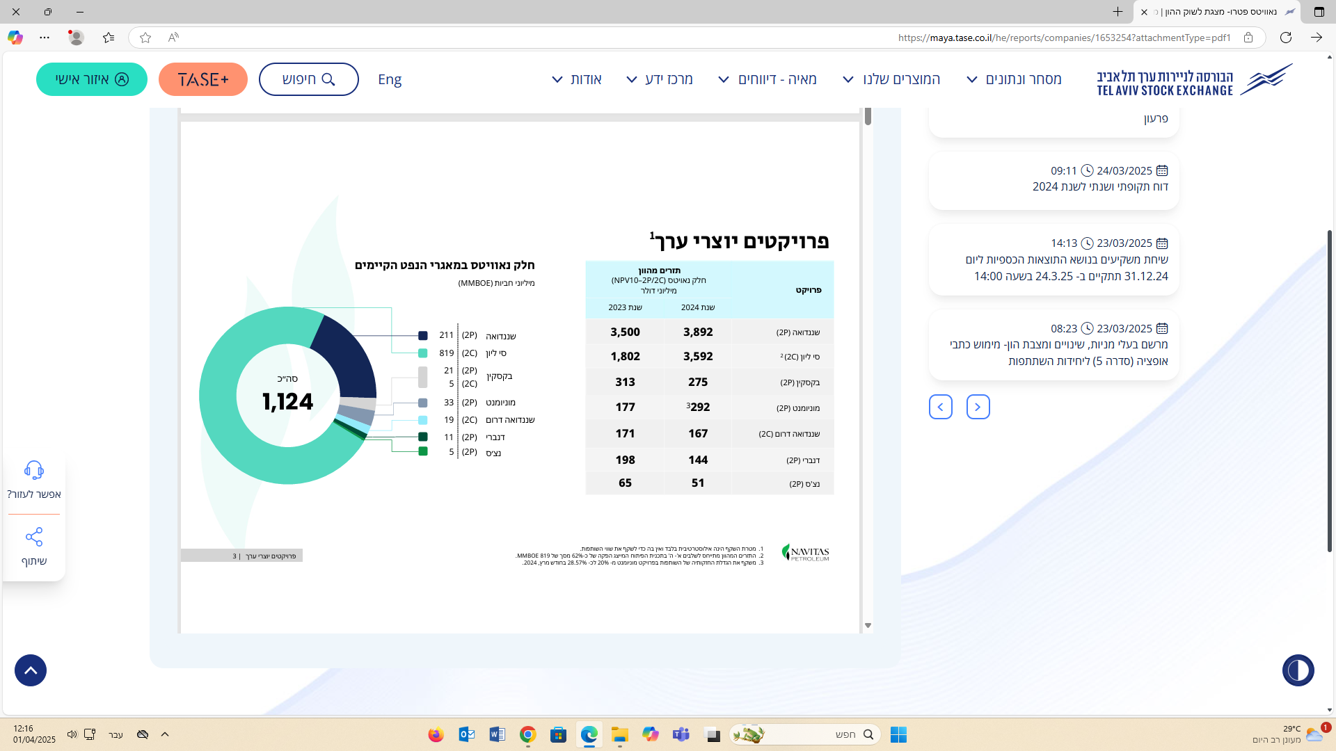Viewport: 1336px width, 751px height.
Task: Open Microsoft Word from taskbar
Action: pyautogui.click(x=497, y=734)
